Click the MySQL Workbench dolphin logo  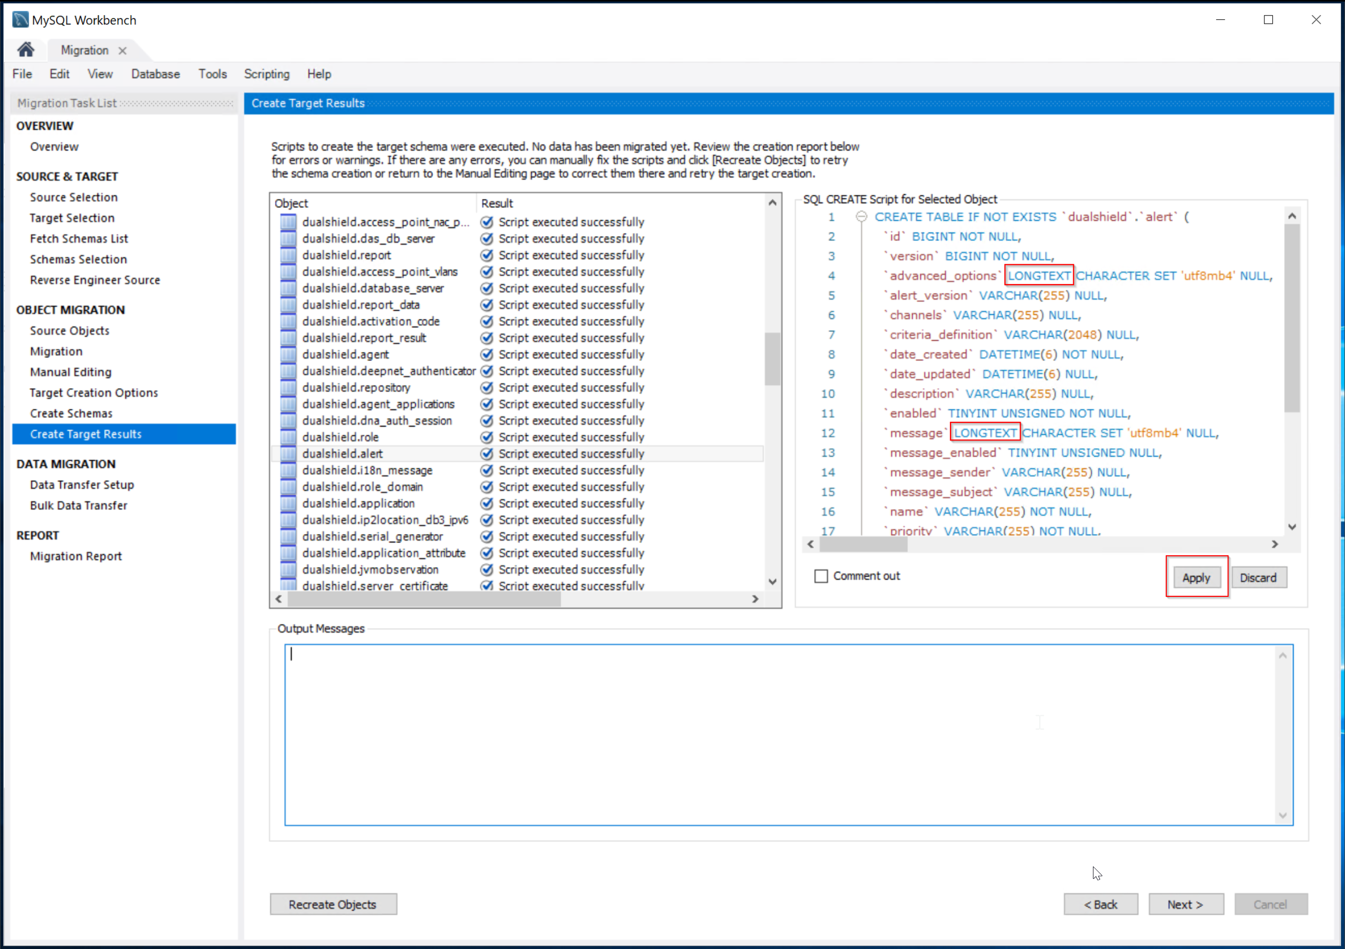point(20,20)
